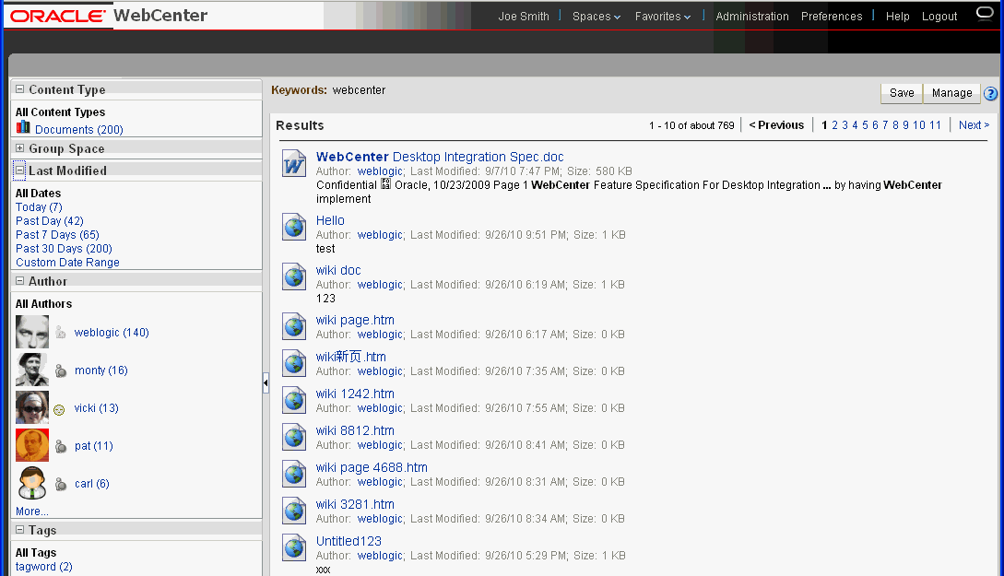Click the Oracle logo
The height and width of the screenshot is (576, 1004).
pyautogui.click(x=57, y=16)
